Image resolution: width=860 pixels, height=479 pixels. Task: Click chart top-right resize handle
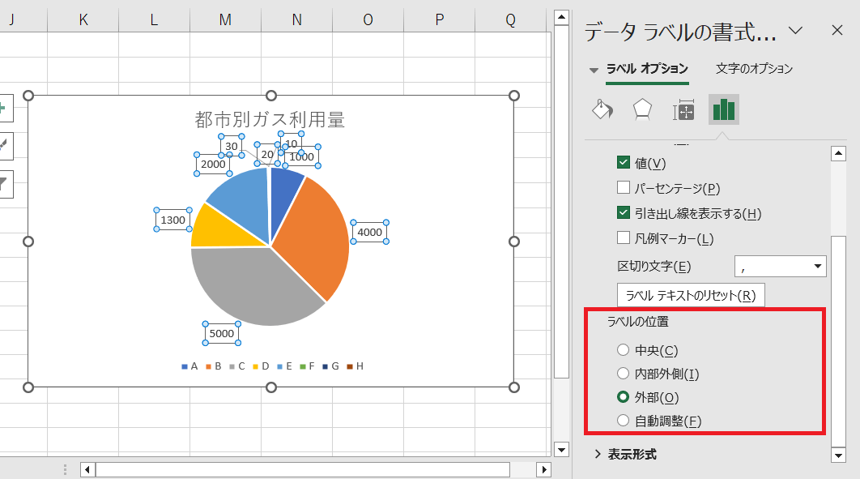[514, 96]
